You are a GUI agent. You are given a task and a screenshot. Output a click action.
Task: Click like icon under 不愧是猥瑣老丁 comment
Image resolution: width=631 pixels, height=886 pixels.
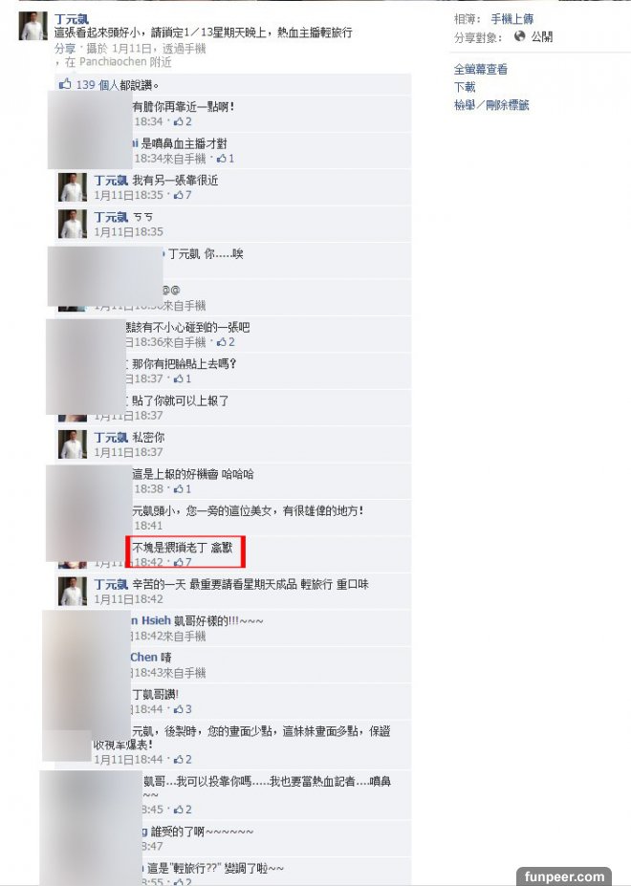click(179, 562)
